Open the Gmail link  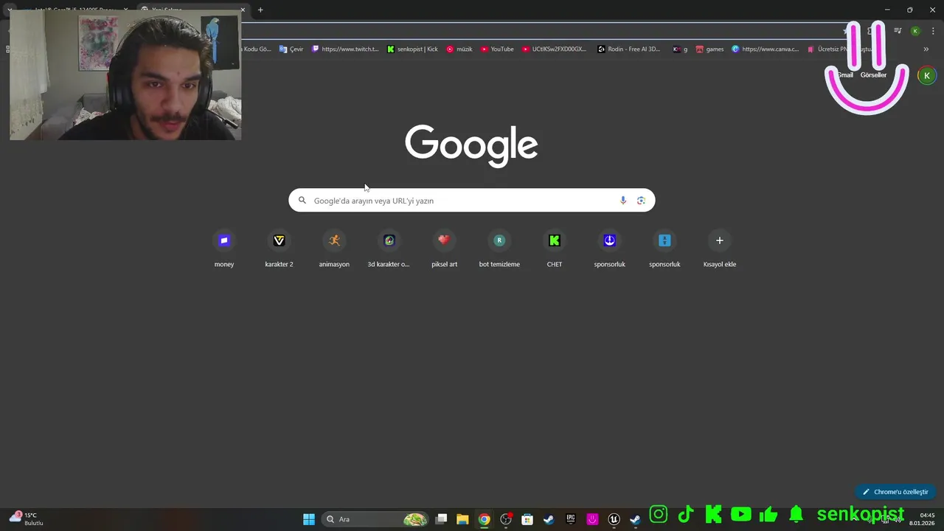(x=844, y=75)
